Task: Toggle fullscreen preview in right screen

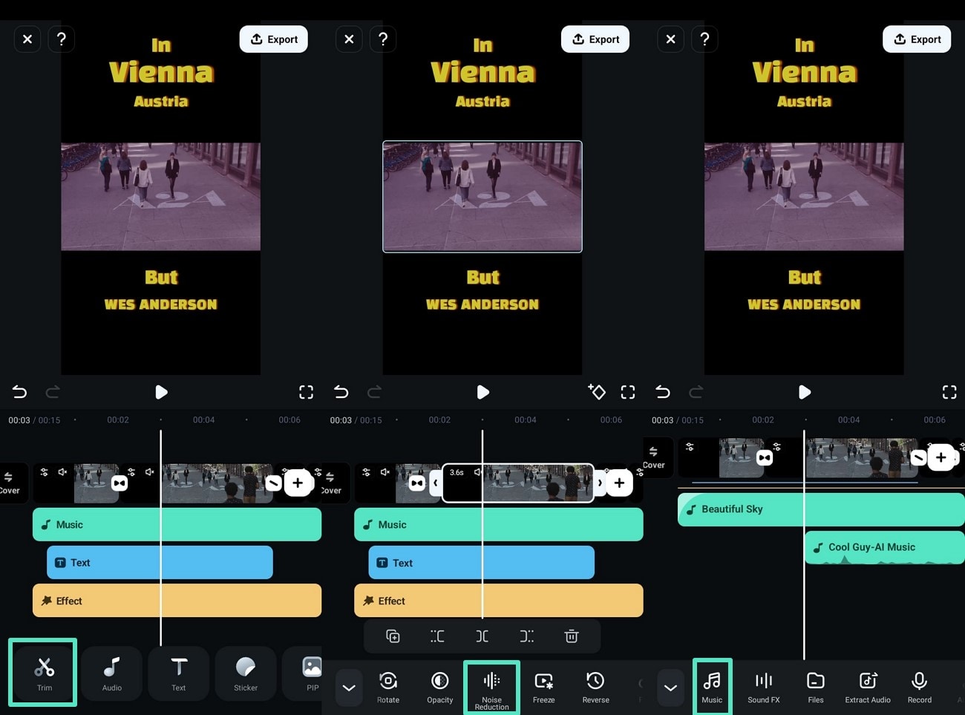Action: click(949, 392)
